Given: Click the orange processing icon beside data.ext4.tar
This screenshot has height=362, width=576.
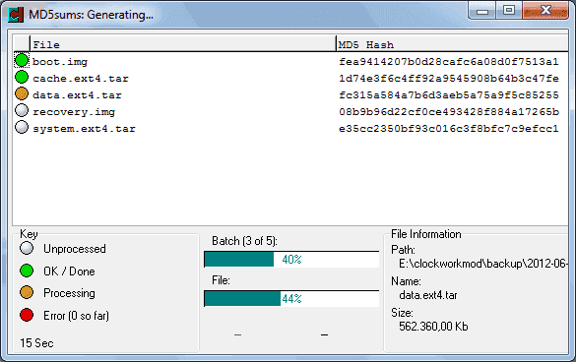Looking at the screenshot, I should (x=22, y=93).
